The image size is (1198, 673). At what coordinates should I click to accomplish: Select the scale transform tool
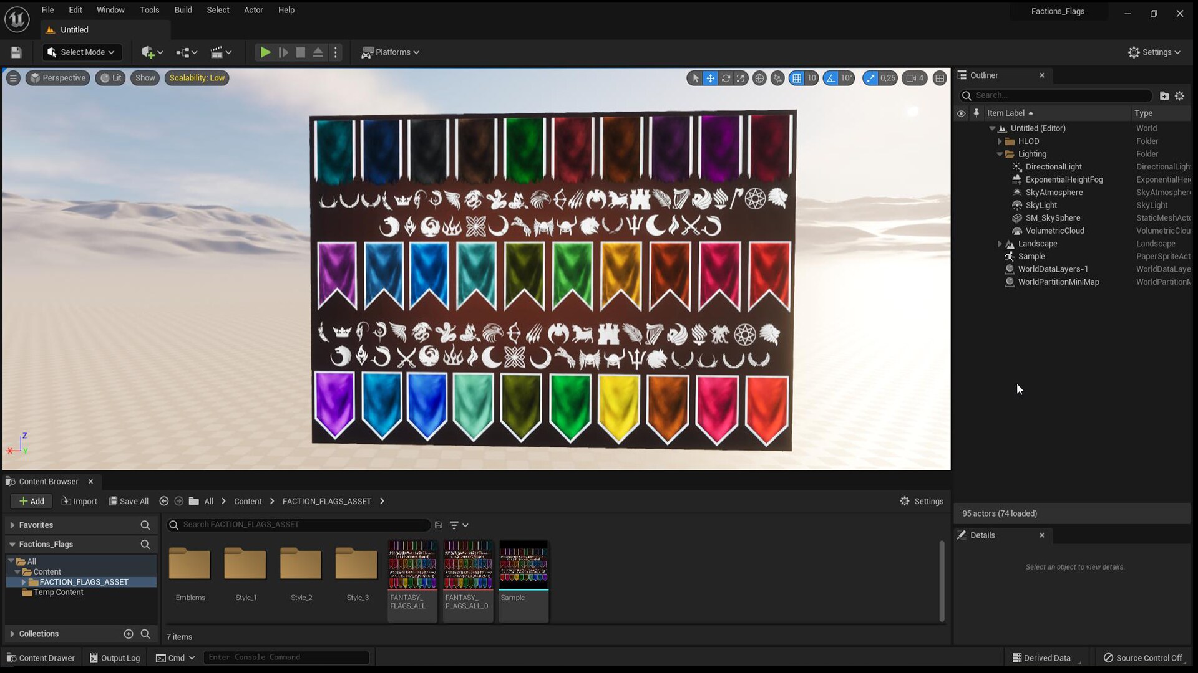741,78
